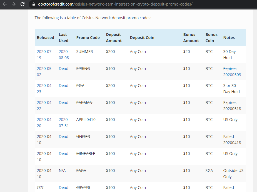Viewport: 257px width, 192px height.
Task: Click the browser forward arrow
Action: [14, 4]
